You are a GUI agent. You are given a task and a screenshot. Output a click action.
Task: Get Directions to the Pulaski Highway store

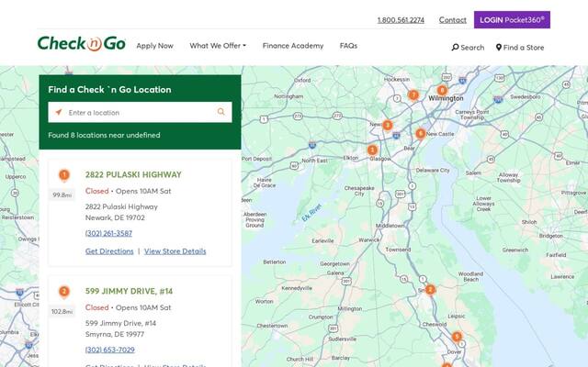click(109, 250)
